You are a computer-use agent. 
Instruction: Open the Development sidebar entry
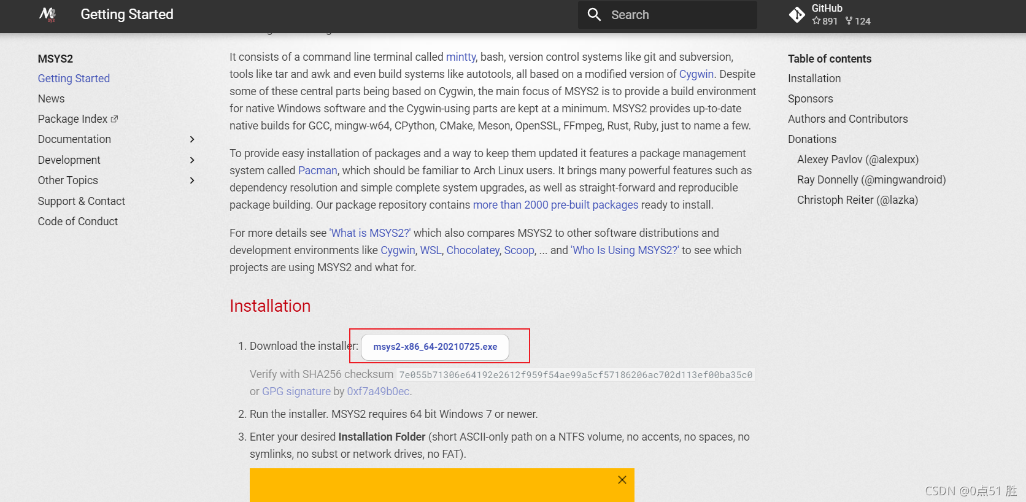tap(69, 160)
